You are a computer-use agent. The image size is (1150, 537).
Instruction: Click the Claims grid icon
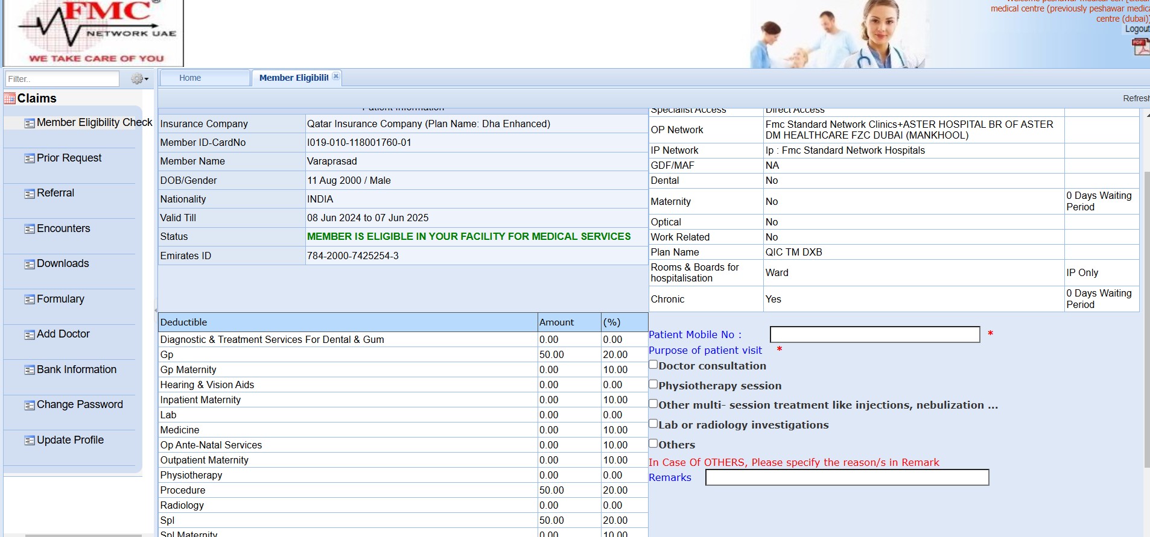point(10,98)
